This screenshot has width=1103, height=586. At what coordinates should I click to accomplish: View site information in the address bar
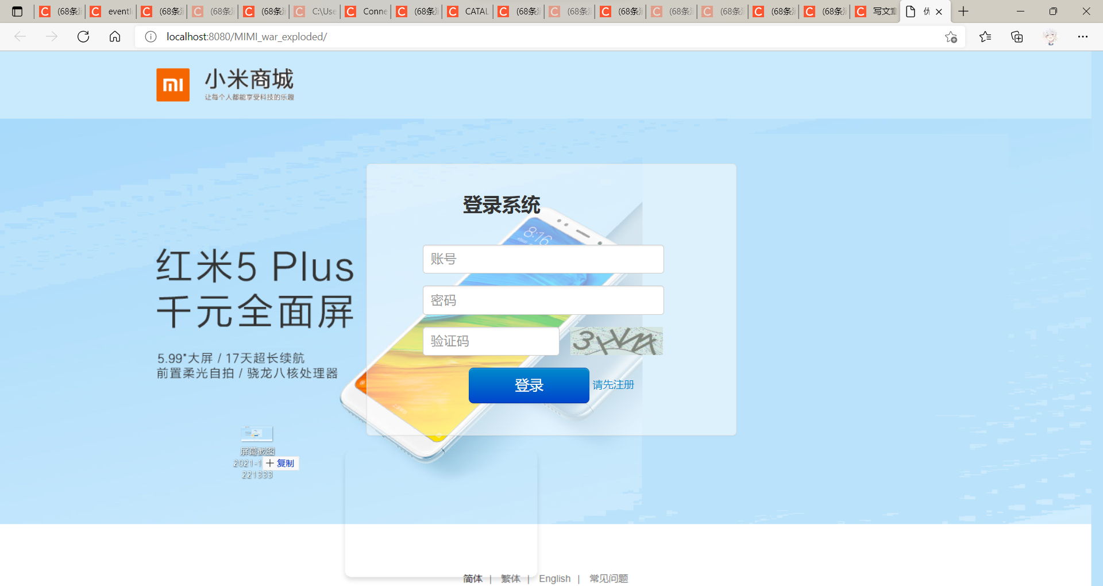[x=151, y=36]
